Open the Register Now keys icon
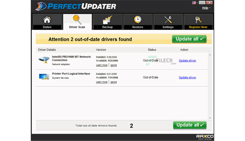245x141 pixels. click(198, 20)
